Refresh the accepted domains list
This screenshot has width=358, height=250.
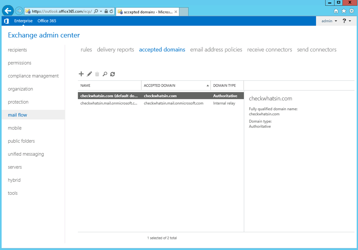tap(113, 74)
